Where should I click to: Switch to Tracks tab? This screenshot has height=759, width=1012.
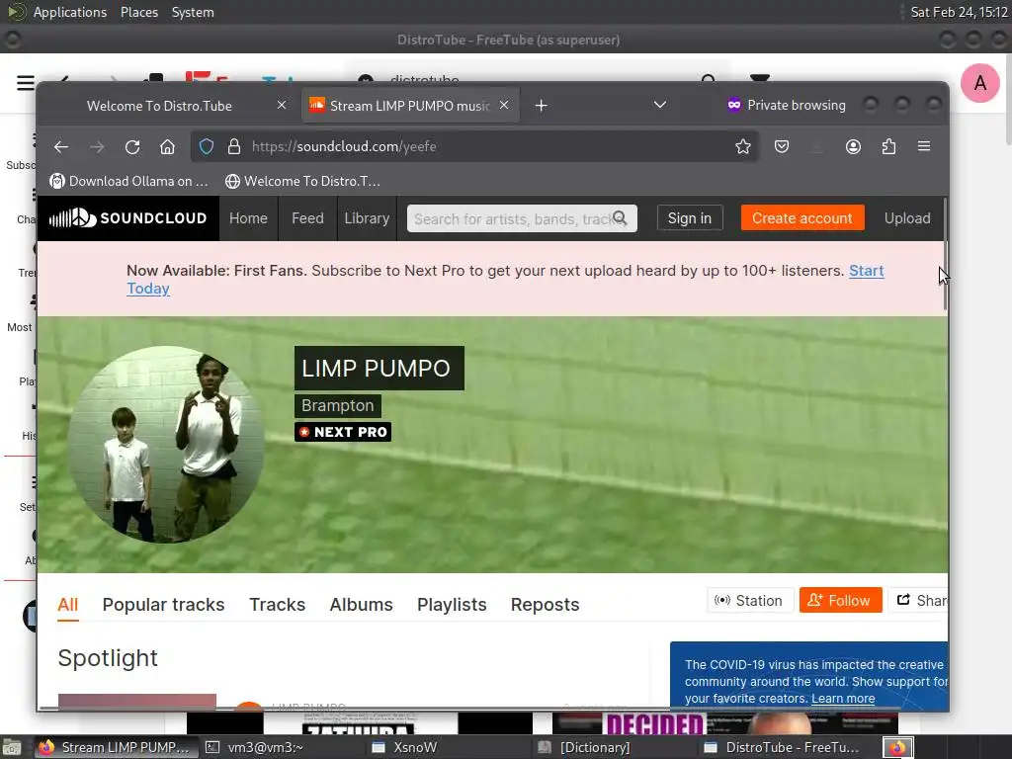[x=278, y=605]
